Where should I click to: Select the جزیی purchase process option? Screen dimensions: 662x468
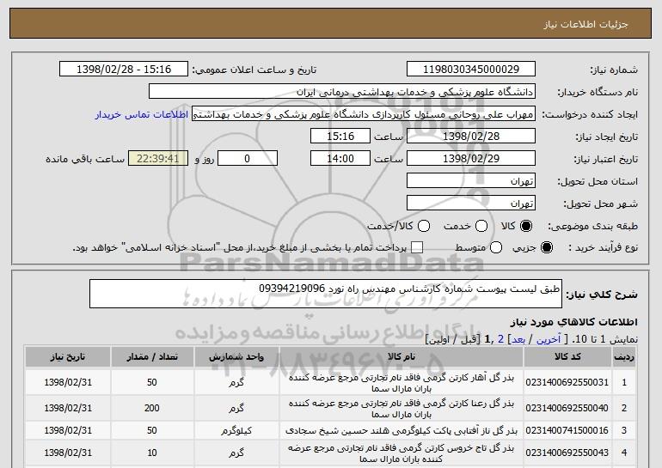(546, 247)
